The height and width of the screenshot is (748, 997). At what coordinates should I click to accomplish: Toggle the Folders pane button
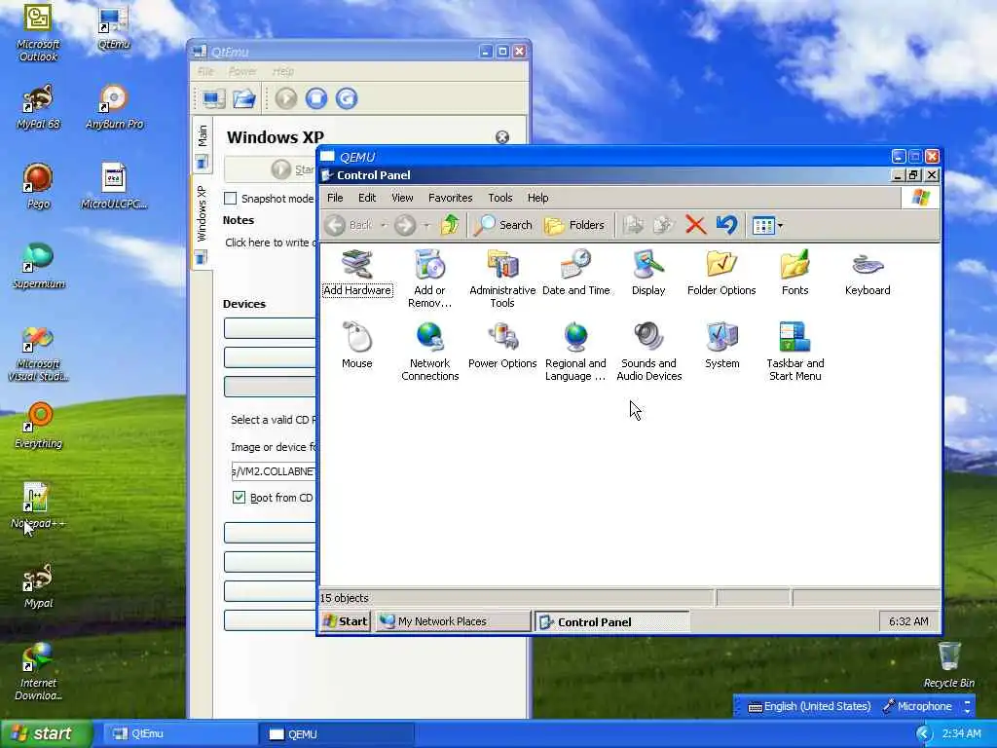click(x=574, y=225)
